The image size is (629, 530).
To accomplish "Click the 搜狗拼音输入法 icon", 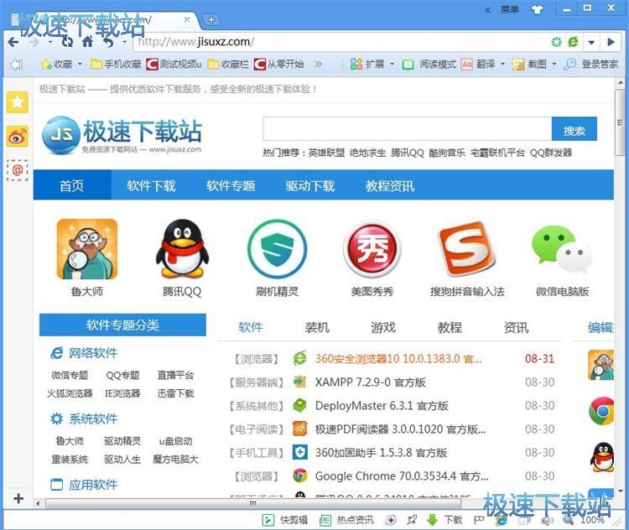I will pos(467,249).
